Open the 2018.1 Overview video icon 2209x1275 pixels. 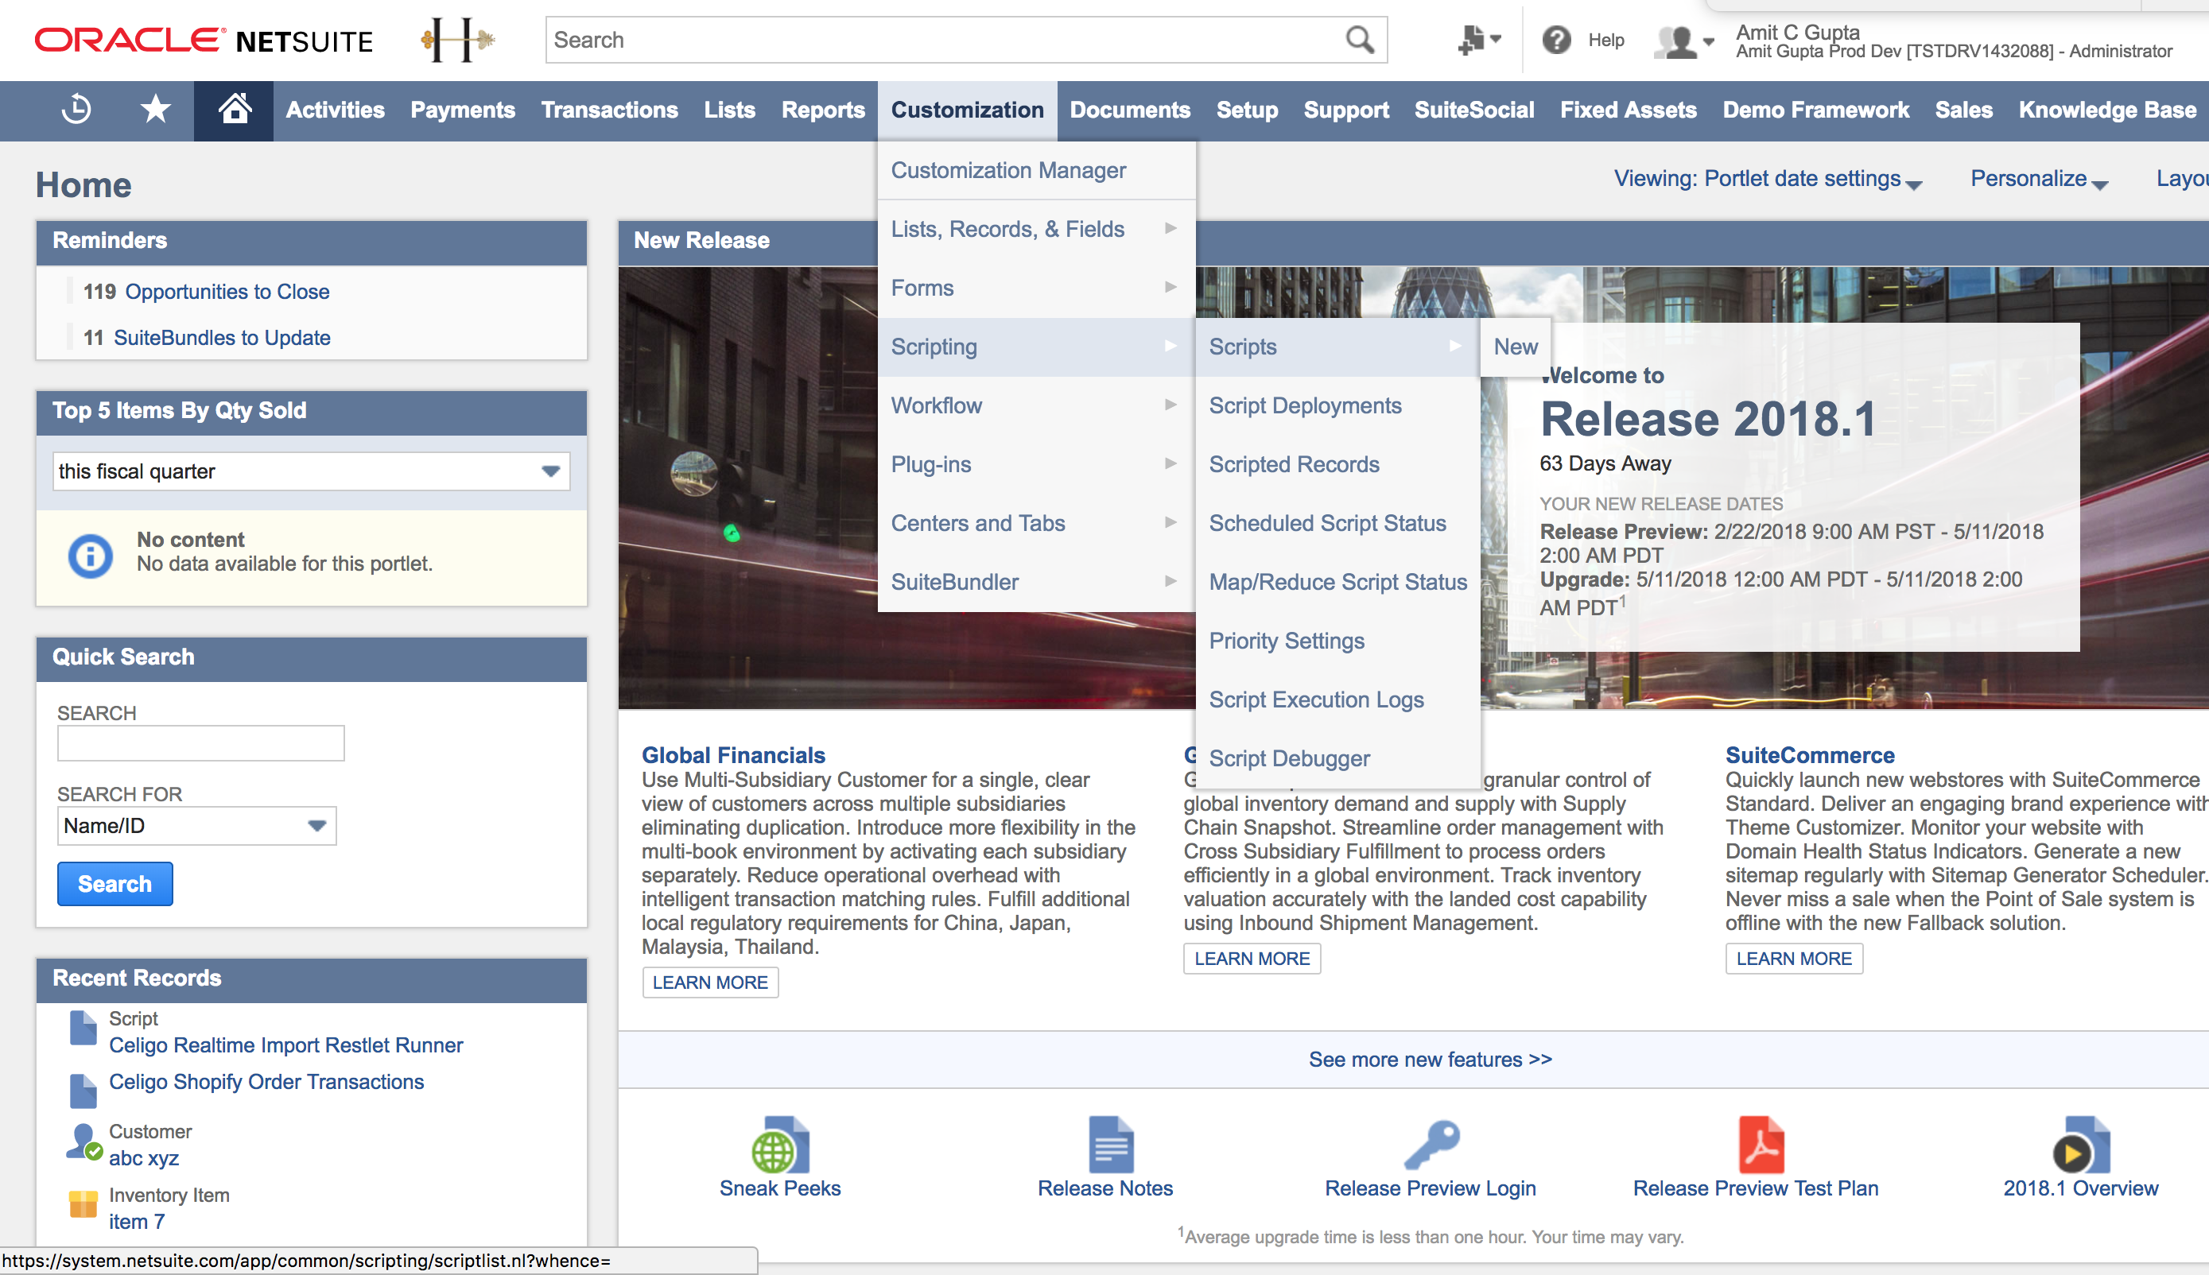click(2081, 1145)
